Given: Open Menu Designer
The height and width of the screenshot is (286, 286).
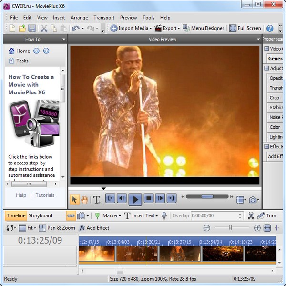Looking at the screenshot, I should pyautogui.click(x=203, y=29).
